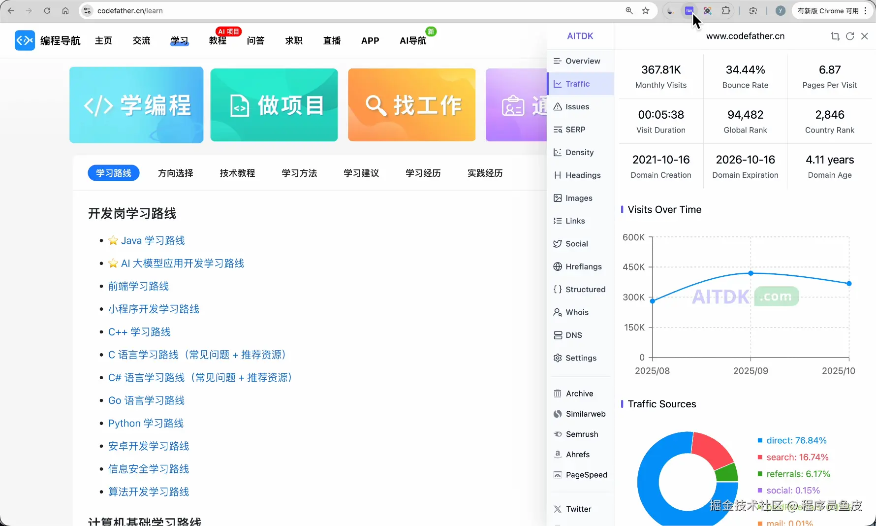Open Settings in AITDK sidebar
876x526 pixels.
pos(580,358)
